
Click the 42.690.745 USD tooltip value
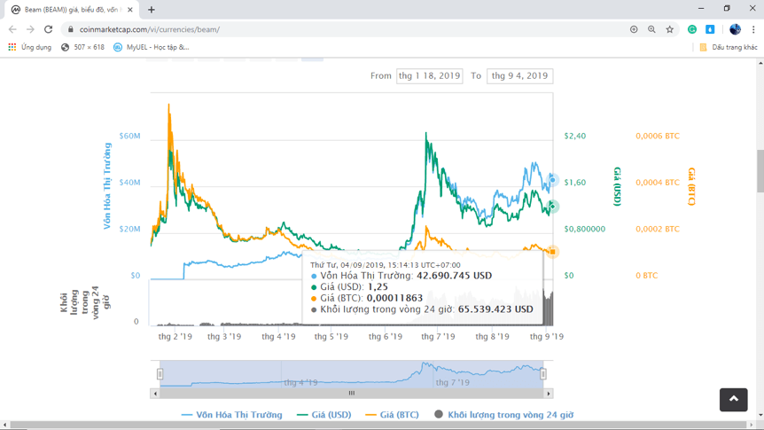454,276
